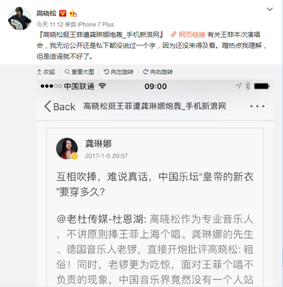The height and width of the screenshot is (287, 283).
Task: Click 龚琳娜's circular avatar
Action: coord(67,148)
